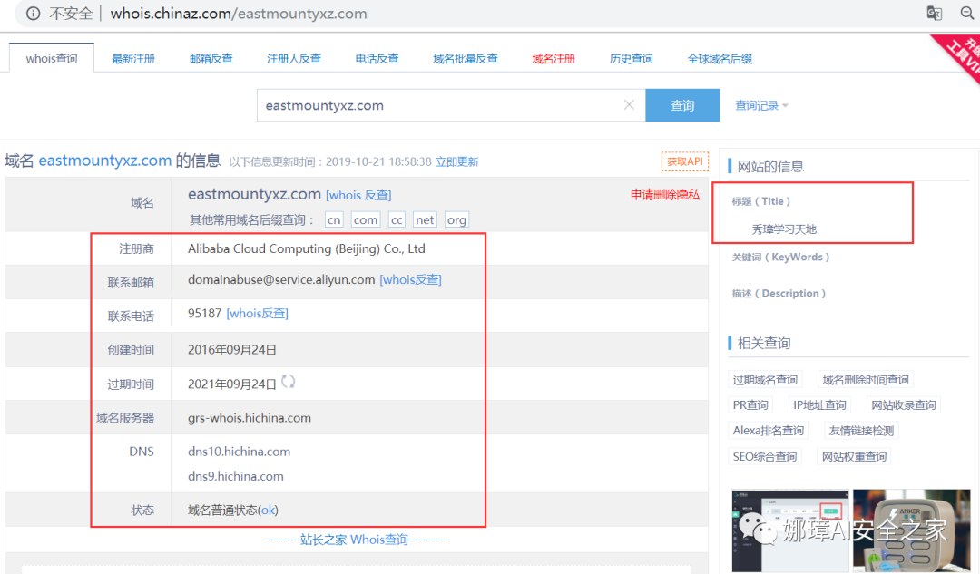Click dns10.hichina.com entry
The width and height of the screenshot is (980, 574).
tap(239, 452)
